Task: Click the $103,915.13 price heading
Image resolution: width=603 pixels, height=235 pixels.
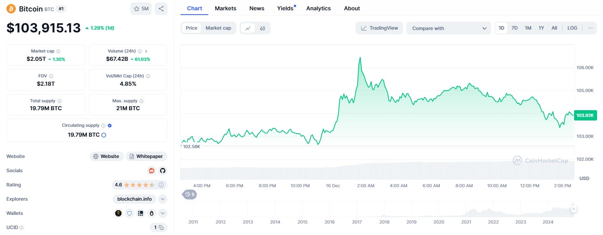Action: [x=44, y=28]
